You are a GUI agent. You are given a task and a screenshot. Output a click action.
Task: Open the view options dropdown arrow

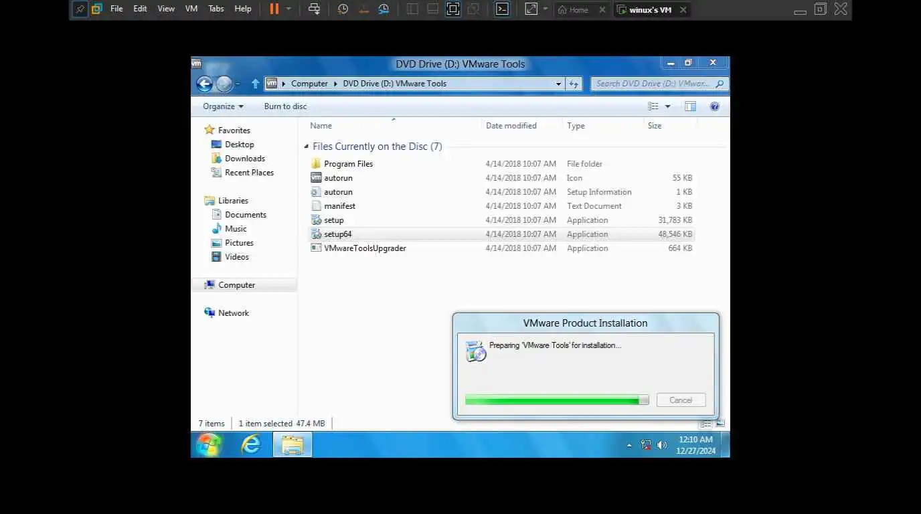667,106
